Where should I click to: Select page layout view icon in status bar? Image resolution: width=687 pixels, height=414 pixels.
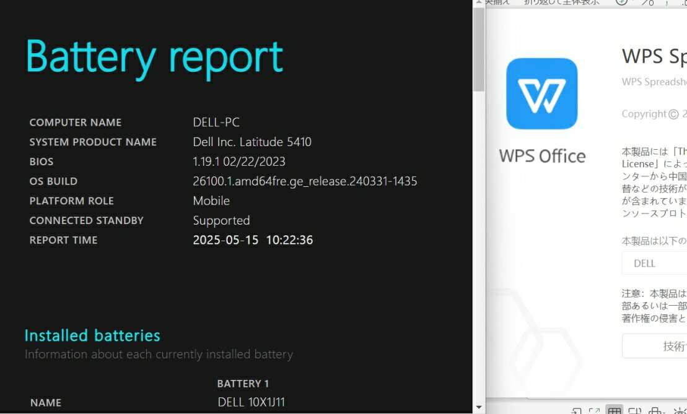634,411
